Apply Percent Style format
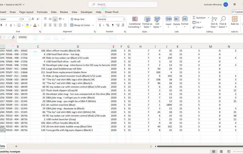 pos(108,25)
